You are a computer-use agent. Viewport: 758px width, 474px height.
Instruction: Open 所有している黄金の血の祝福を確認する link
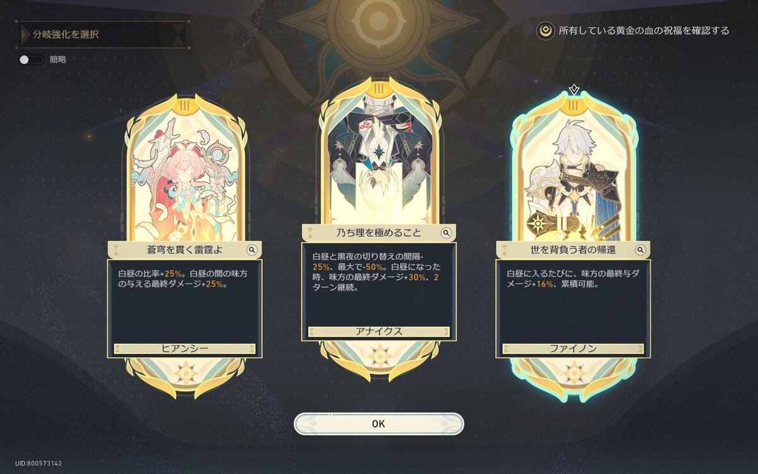click(x=644, y=30)
